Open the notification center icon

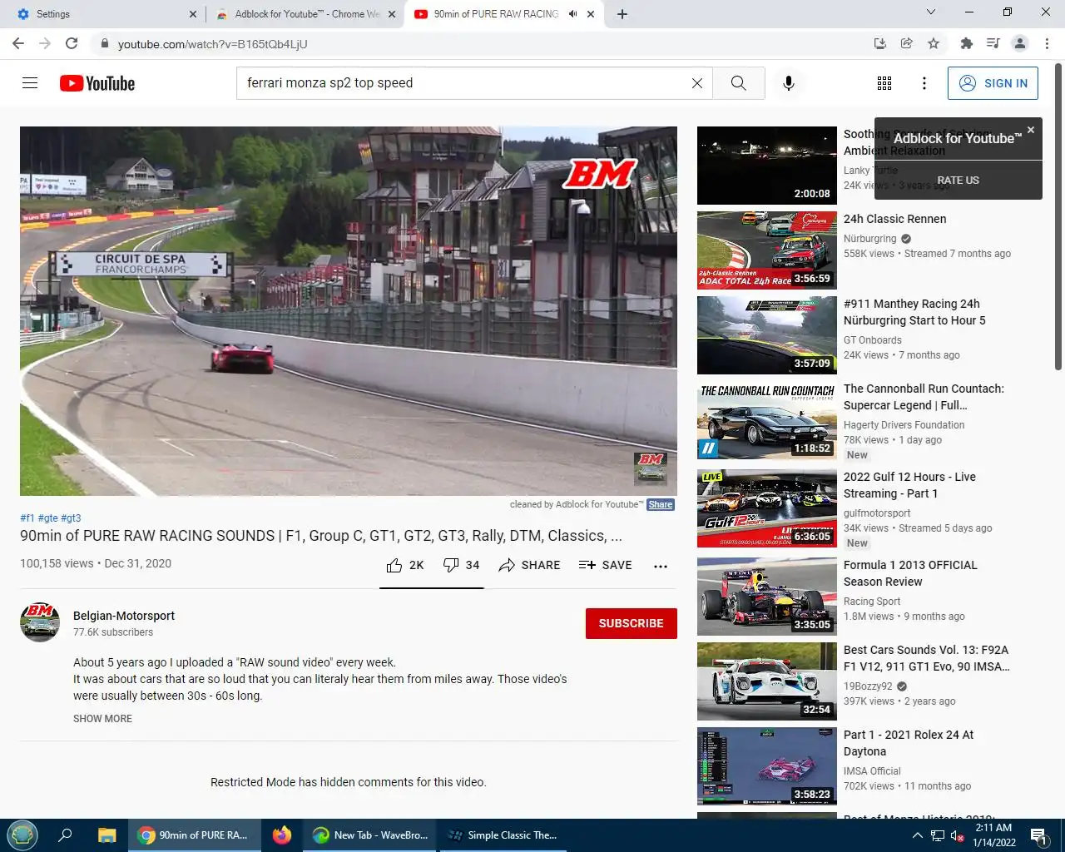coord(1038,835)
